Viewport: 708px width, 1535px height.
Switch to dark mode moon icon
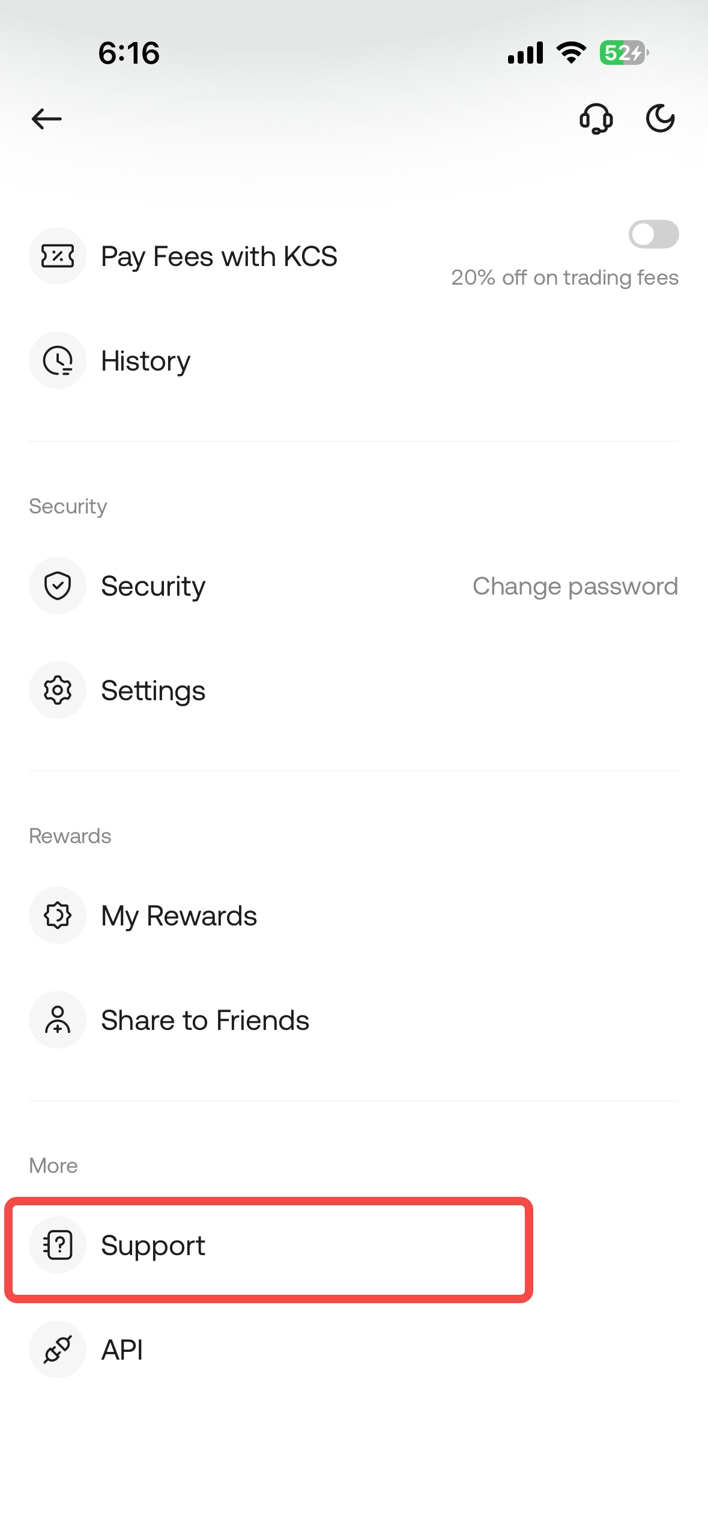pos(660,118)
